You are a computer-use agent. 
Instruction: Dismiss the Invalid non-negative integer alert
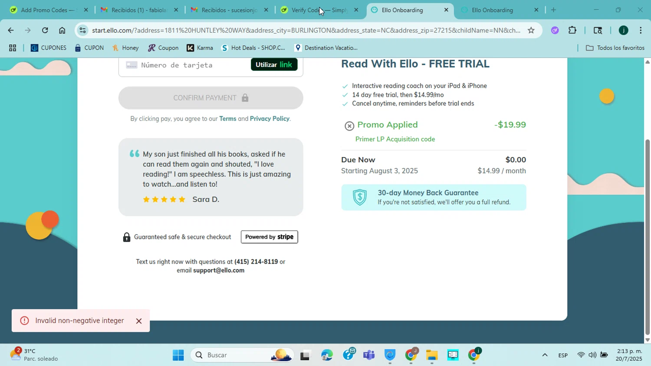pos(139,321)
